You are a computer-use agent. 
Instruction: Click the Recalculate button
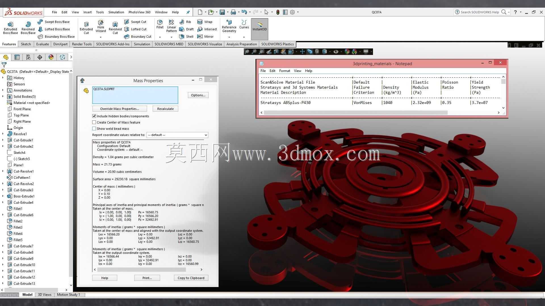pyautogui.click(x=165, y=109)
